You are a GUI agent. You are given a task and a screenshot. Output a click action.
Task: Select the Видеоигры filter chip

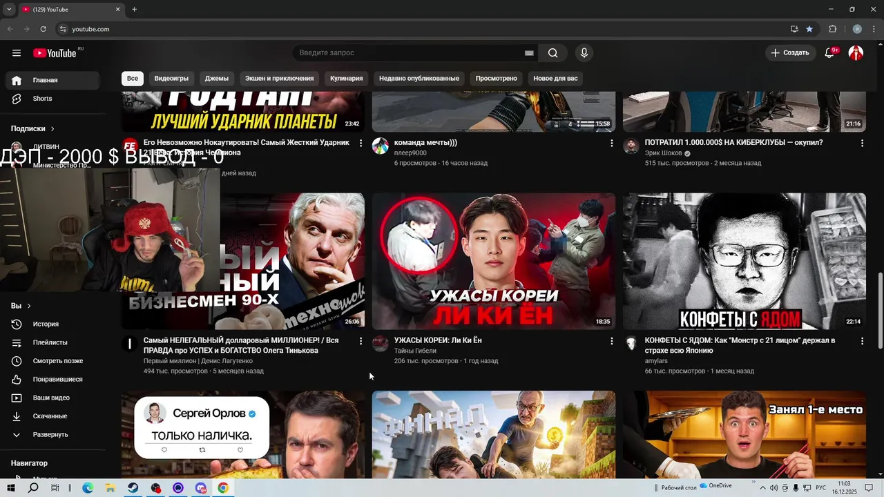point(171,79)
